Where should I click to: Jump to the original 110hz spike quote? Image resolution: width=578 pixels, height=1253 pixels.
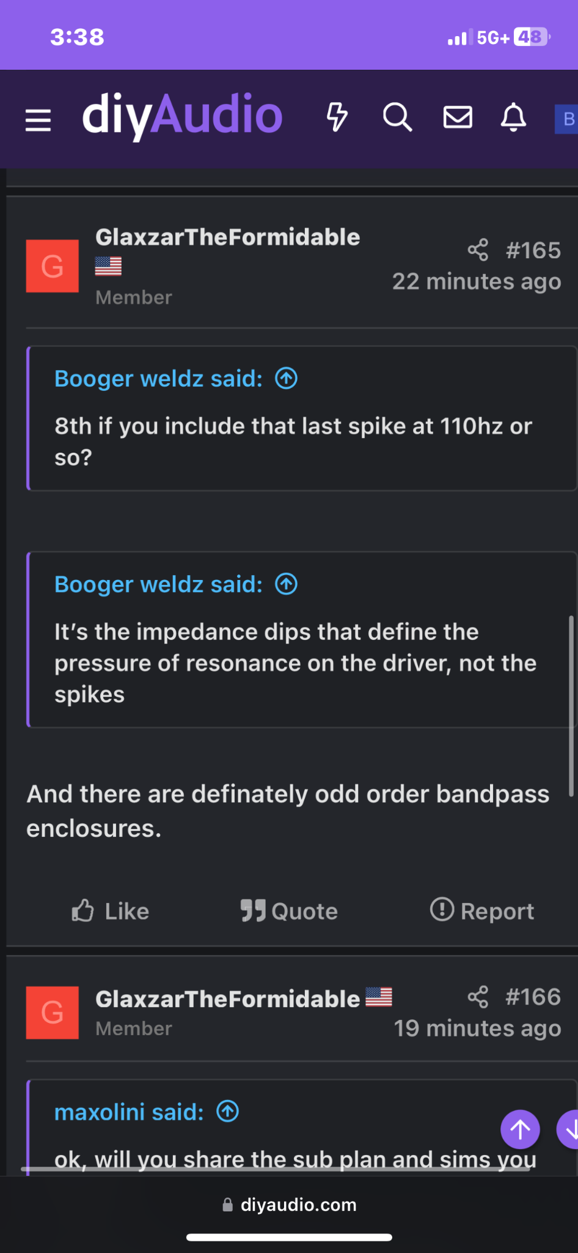click(286, 379)
